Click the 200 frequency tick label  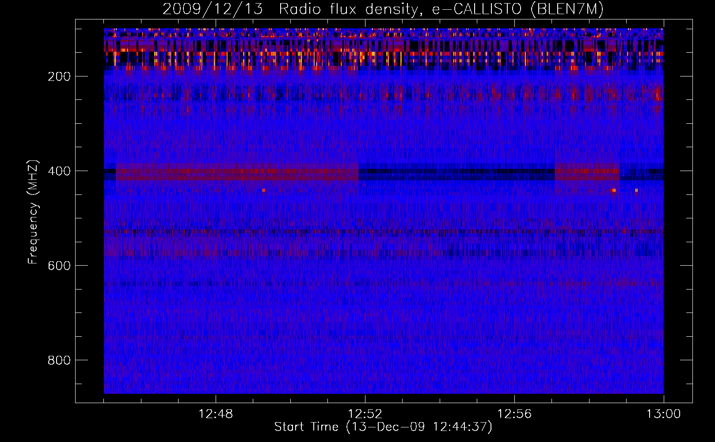[59, 76]
